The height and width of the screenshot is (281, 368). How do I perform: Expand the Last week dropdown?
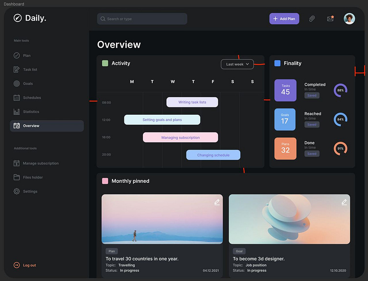point(237,64)
